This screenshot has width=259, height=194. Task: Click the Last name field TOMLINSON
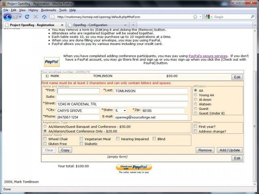coord(151,91)
